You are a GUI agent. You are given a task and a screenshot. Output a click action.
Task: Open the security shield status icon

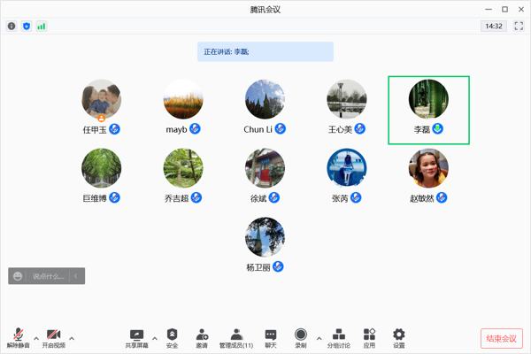[x=27, y=27]
